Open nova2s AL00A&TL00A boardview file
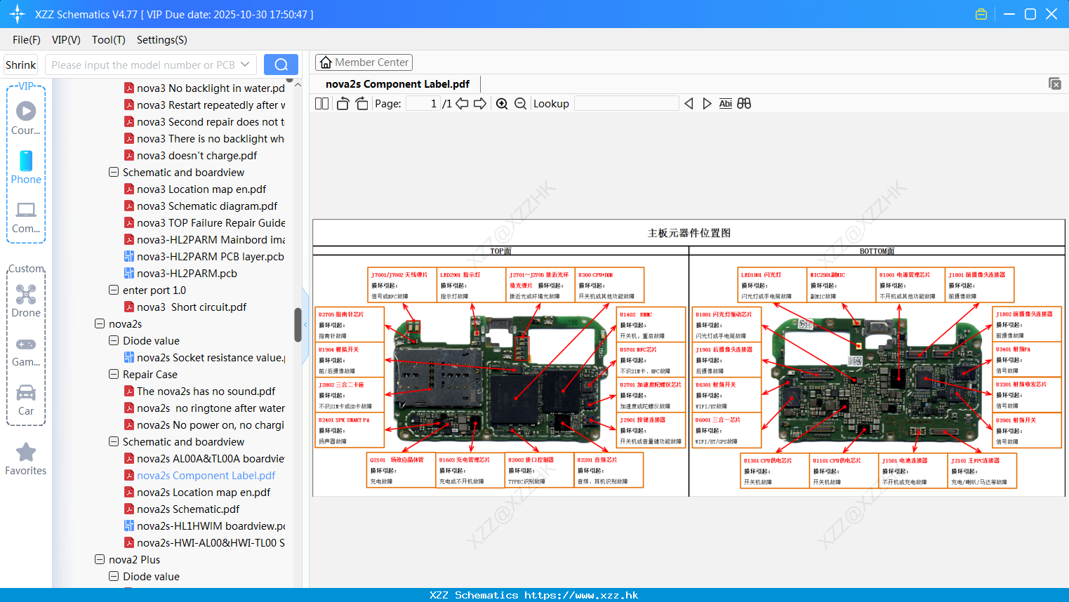The width and height of the screenshot is (1069, 602). tap(211, 459)
